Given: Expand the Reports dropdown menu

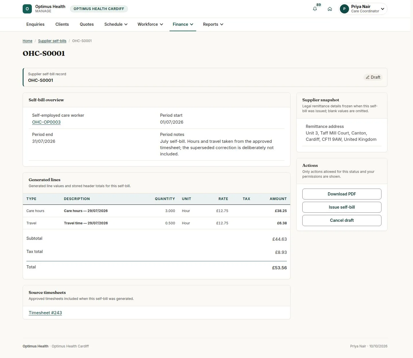Looking at the screenshot, I should pos(213,24).
